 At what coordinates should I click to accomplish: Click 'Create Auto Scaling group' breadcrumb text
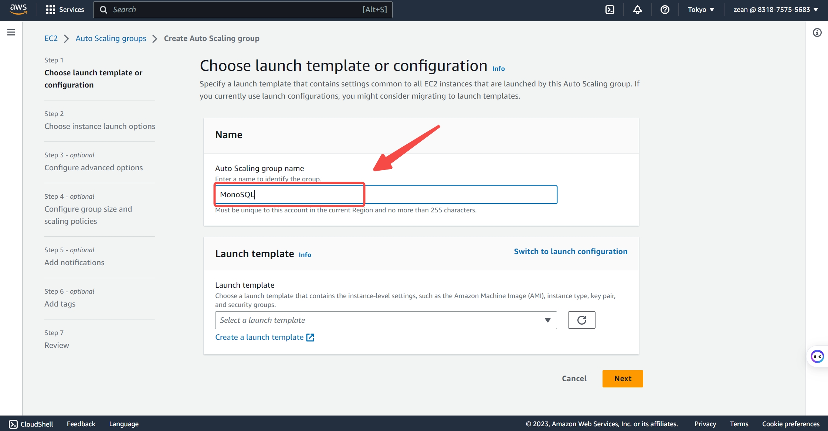(212, 38)
